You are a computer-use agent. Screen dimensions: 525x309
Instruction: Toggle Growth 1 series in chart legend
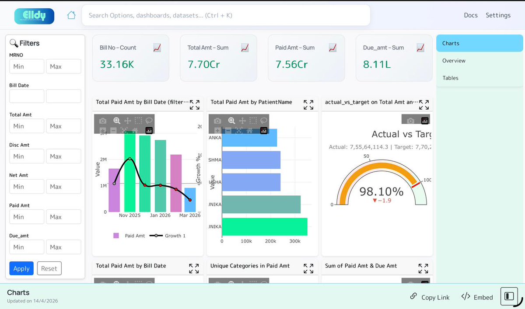pos(168,236)
